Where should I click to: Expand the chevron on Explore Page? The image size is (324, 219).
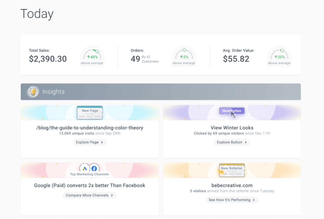point(101,142)
